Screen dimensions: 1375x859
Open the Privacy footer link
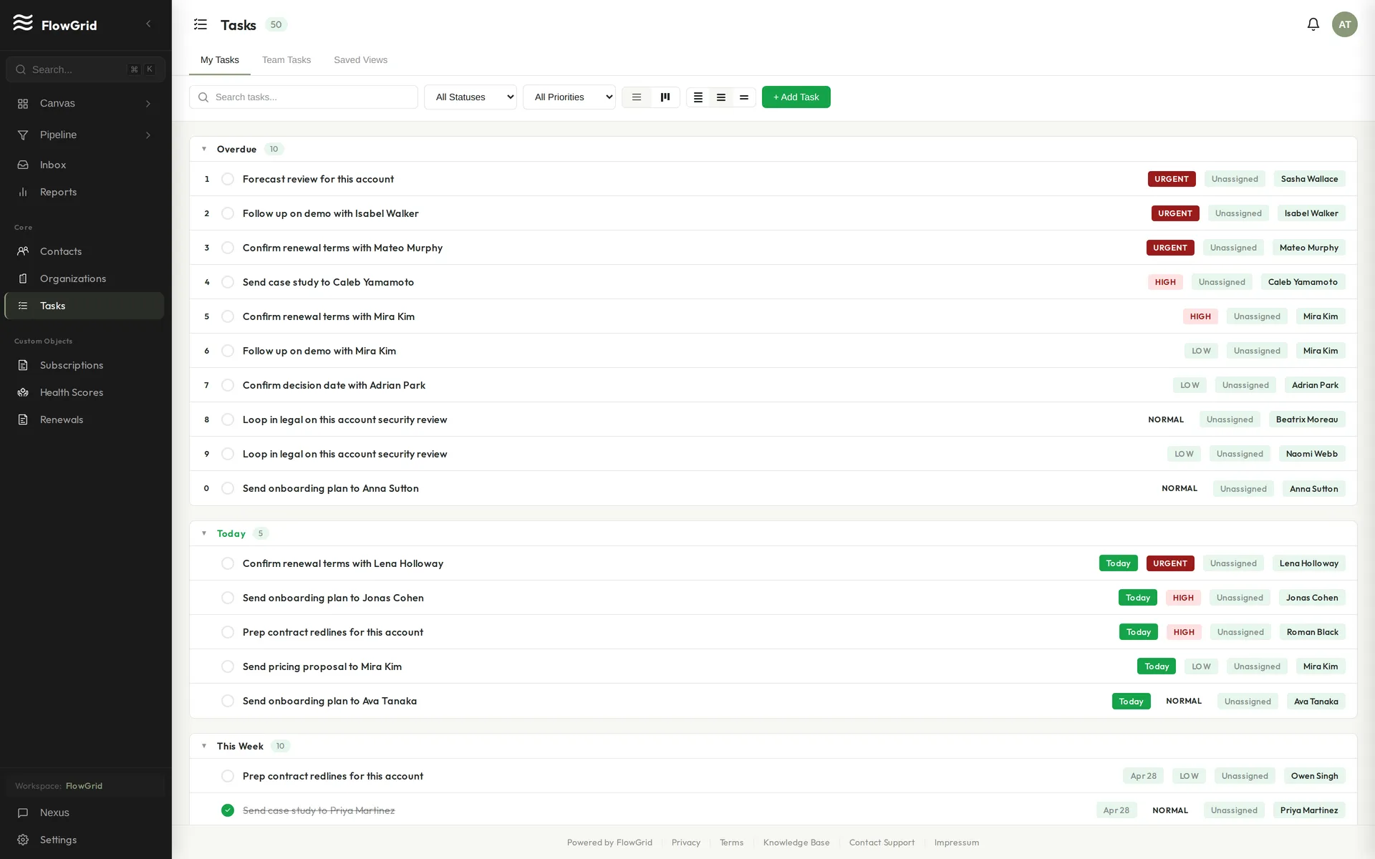[x=686, y=843]
